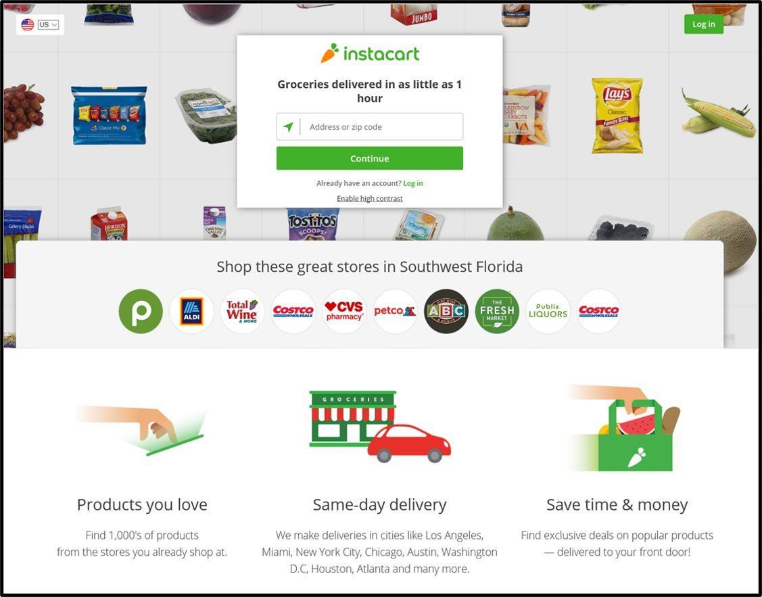
Task: Enable high contrast mode
Action: 370,198
